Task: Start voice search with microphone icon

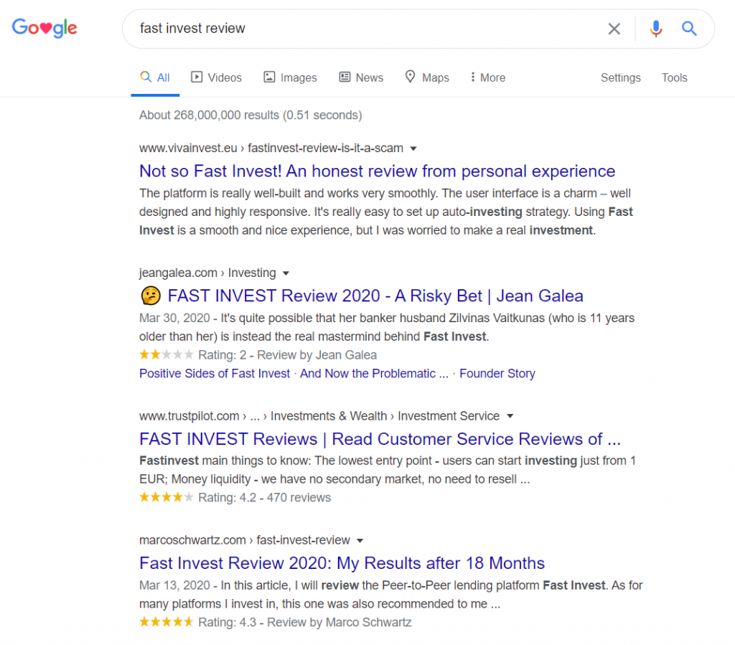Action: coord(656,29)
